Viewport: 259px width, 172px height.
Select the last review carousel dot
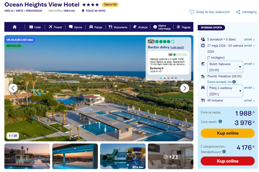[x=175, y=78]
